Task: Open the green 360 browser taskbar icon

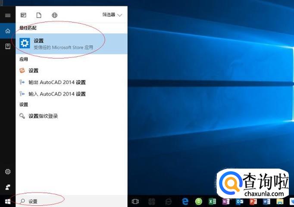Action: 199,201
